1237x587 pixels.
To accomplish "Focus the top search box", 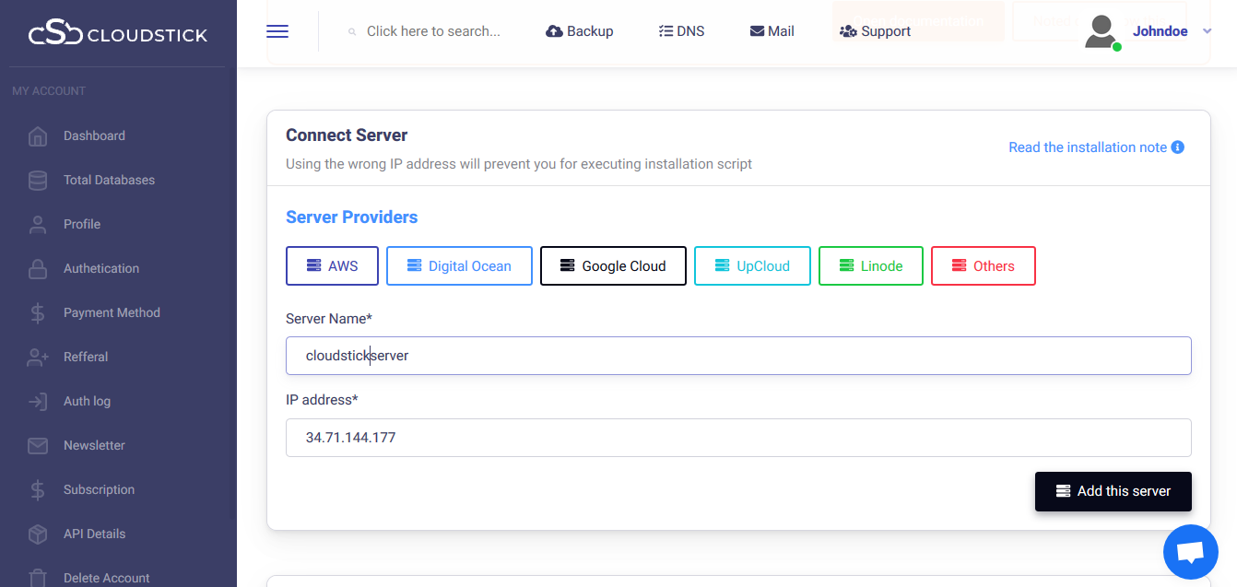I will (x=433, y=31).
